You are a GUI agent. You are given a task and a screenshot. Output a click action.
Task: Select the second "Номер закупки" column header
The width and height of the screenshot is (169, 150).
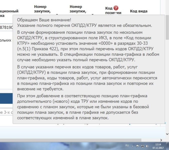[78, 9]
